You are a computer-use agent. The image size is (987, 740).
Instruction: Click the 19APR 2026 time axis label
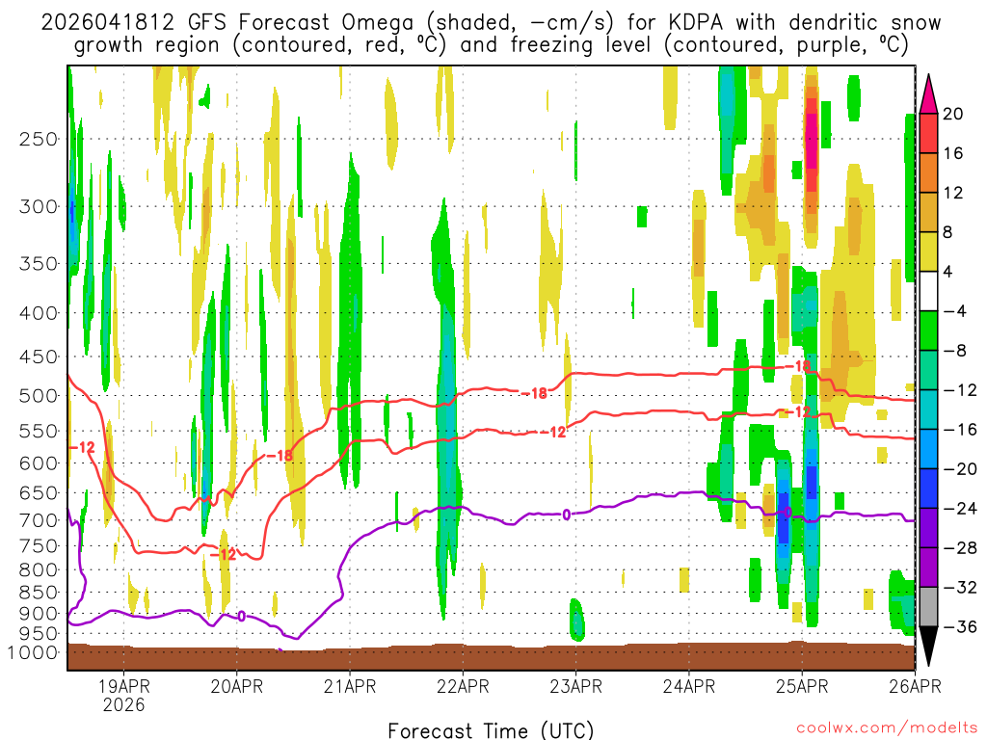tap(123, 695)
